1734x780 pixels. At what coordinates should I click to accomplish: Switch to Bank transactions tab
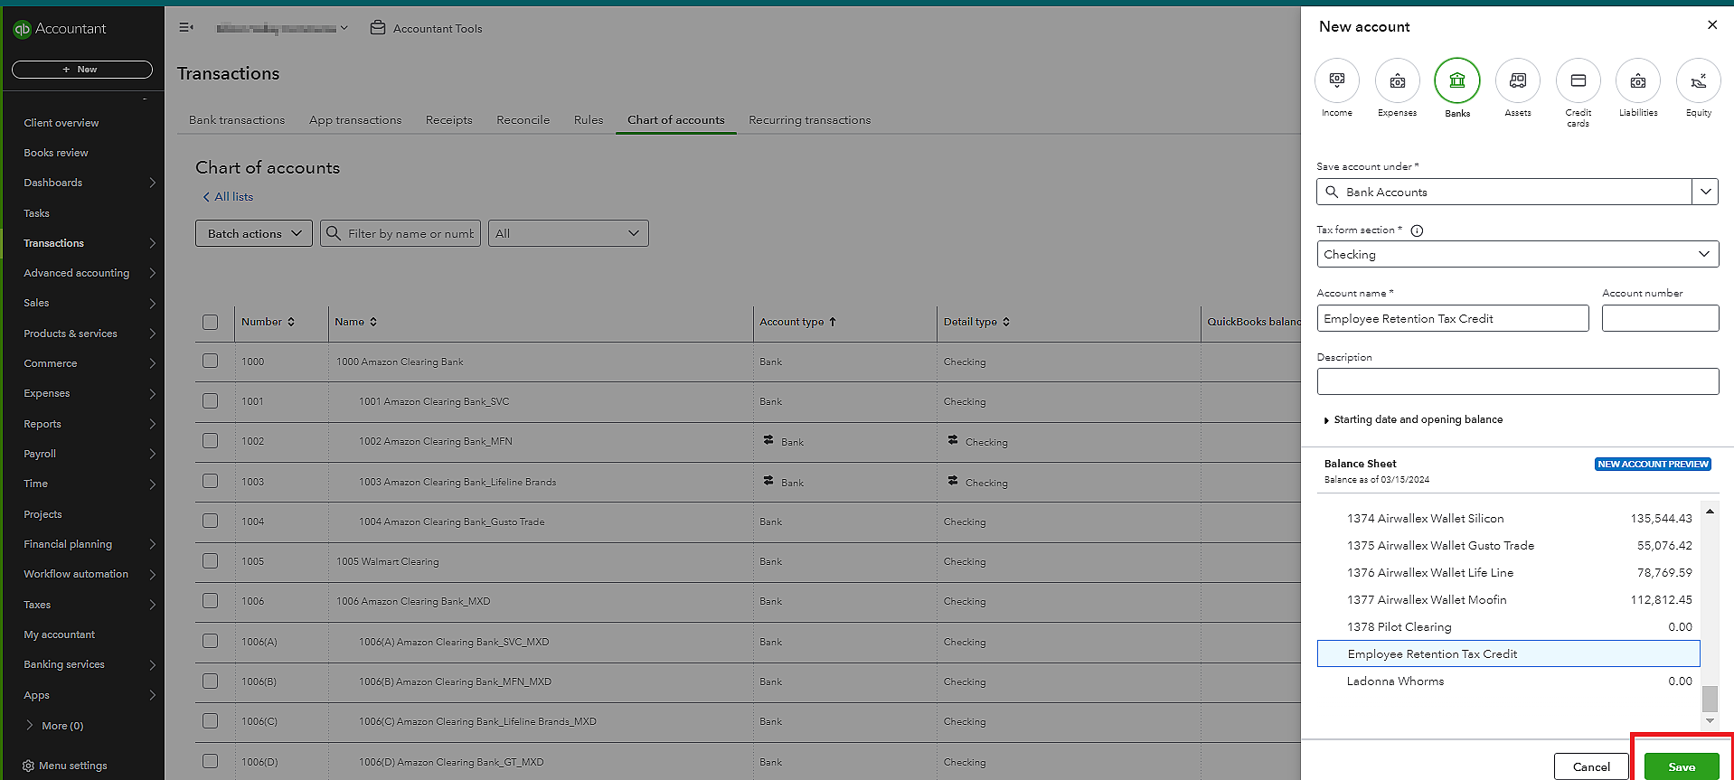[x=237, y=120]
